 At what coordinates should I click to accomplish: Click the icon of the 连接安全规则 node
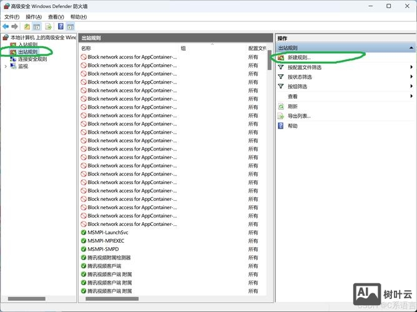click(x=13, y=59)
